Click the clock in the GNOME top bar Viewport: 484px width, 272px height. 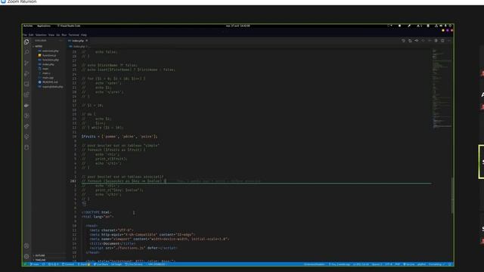coord(237,26)
